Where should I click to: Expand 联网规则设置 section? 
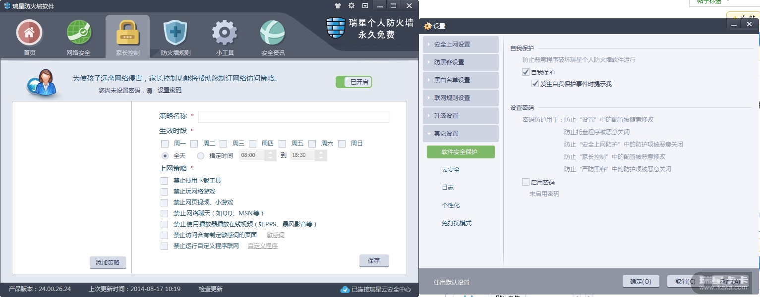coord(461,98)
